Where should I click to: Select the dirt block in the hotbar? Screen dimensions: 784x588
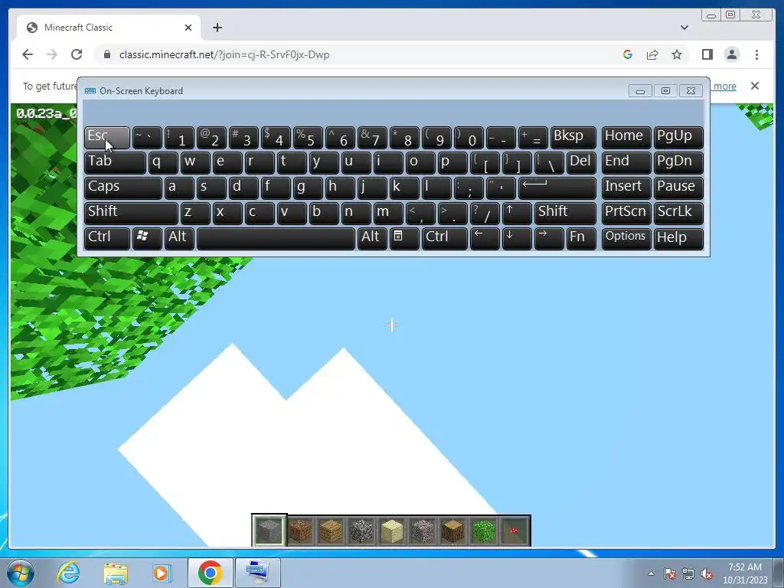pos(300,531)
